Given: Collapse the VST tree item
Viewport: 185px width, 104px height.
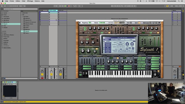Looking at the screenshot, I should 22,15.
